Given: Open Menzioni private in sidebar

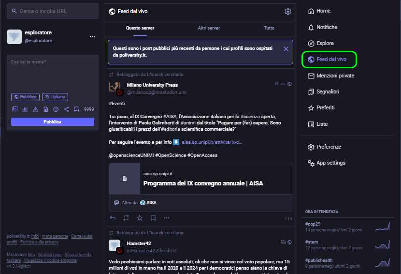Looking at the screenshot, I should pyautogui.click(x=331, y=76).
